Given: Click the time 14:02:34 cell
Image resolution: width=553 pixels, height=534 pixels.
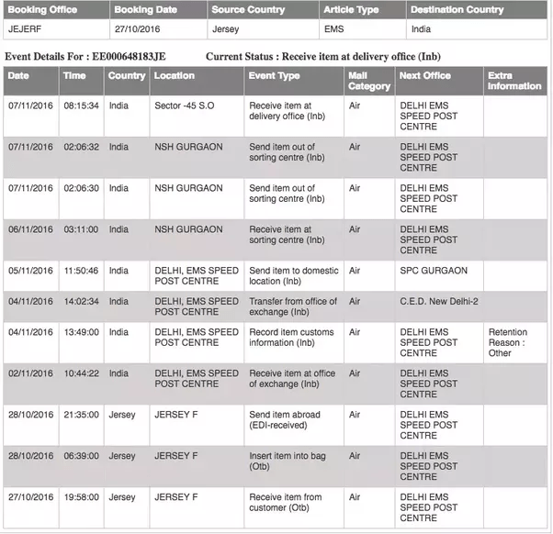Looking at the screenshot, I should (82, 306).
